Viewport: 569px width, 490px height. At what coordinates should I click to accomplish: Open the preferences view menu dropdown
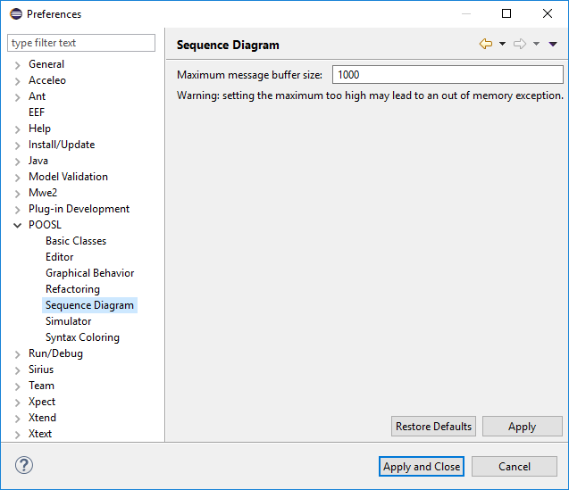(x=553, y=45)
